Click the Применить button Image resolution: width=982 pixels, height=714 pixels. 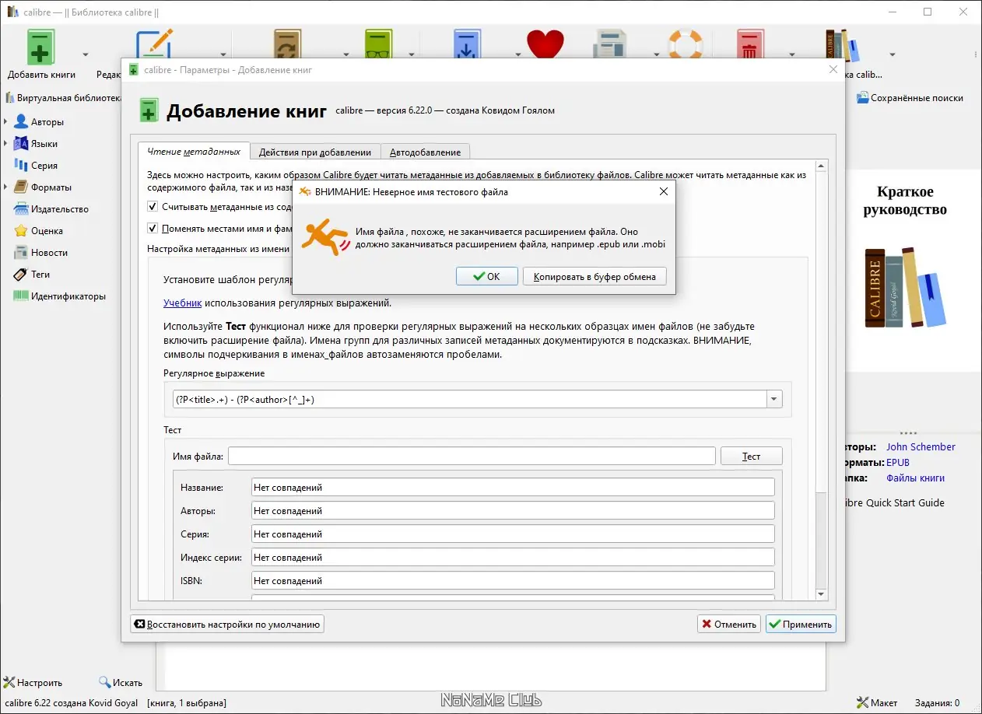[801, 624]
